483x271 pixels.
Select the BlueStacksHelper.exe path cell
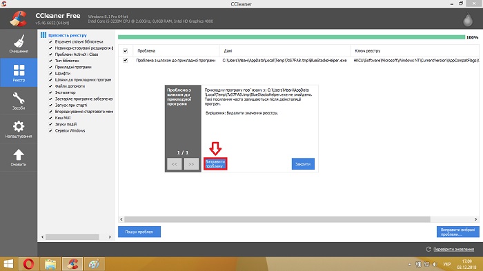point(284,61)
